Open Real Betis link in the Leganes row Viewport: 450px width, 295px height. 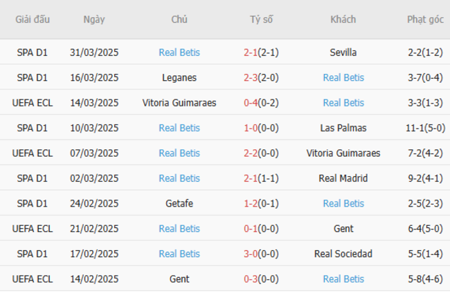pyautogui.click(x=343, y=77)
